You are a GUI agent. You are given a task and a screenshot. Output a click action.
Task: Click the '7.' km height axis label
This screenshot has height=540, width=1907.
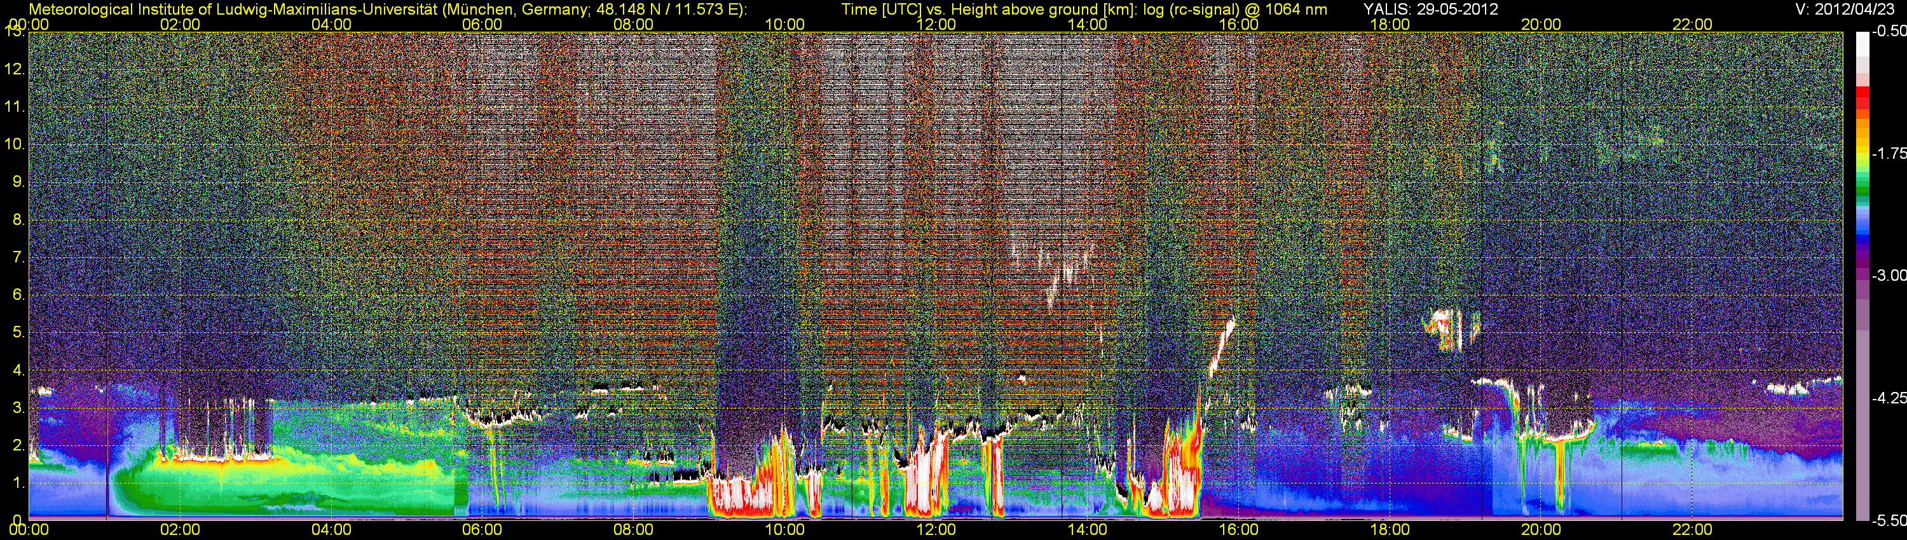[x=18, y=257]
